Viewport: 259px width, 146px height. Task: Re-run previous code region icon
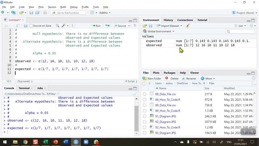click(108, 26)
